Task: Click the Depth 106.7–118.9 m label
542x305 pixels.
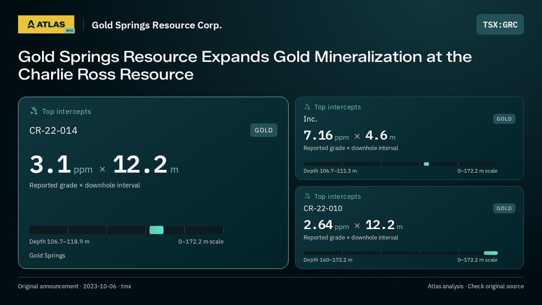Action: (59, 241)
